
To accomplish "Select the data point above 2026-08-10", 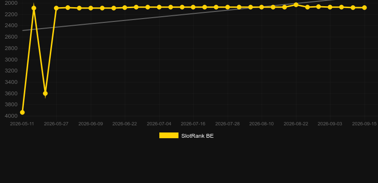I will pos(262,7).
